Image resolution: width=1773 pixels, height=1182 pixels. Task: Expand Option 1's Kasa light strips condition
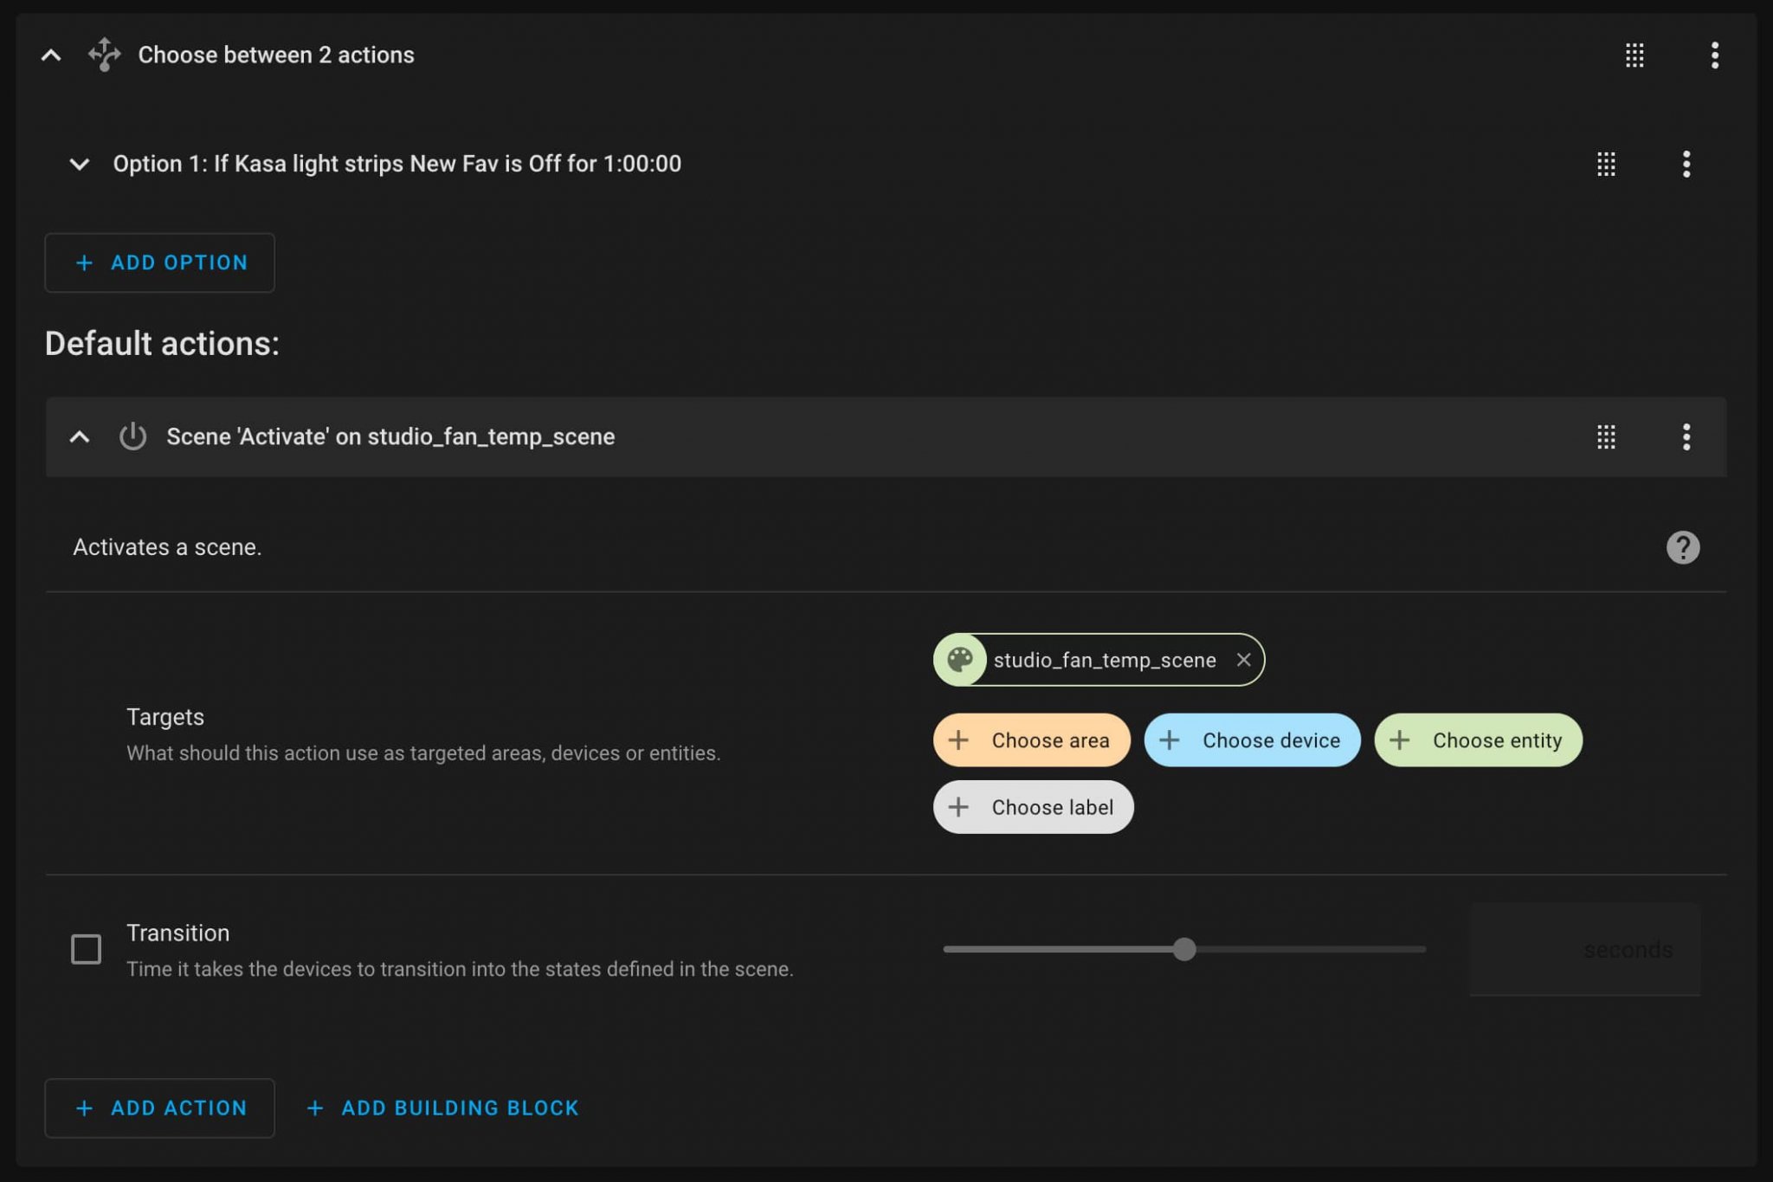point(80,165)
